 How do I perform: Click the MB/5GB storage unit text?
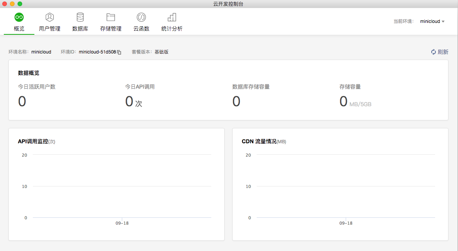(x=361, y=104)
